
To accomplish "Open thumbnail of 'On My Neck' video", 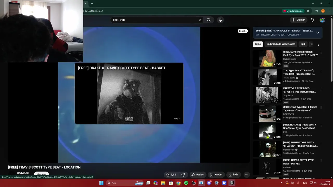I will tap(267, 113).
